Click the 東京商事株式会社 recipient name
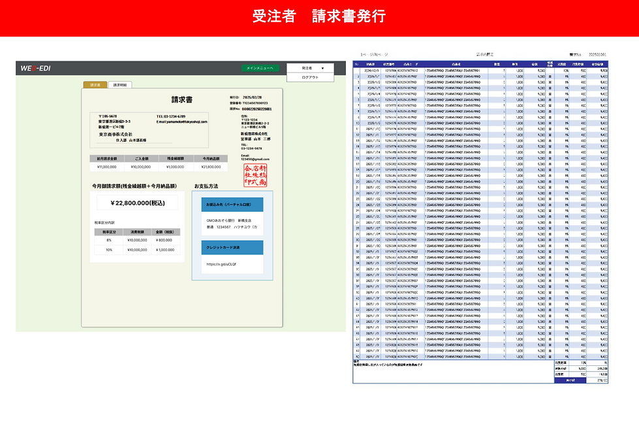 pos(116,134)
